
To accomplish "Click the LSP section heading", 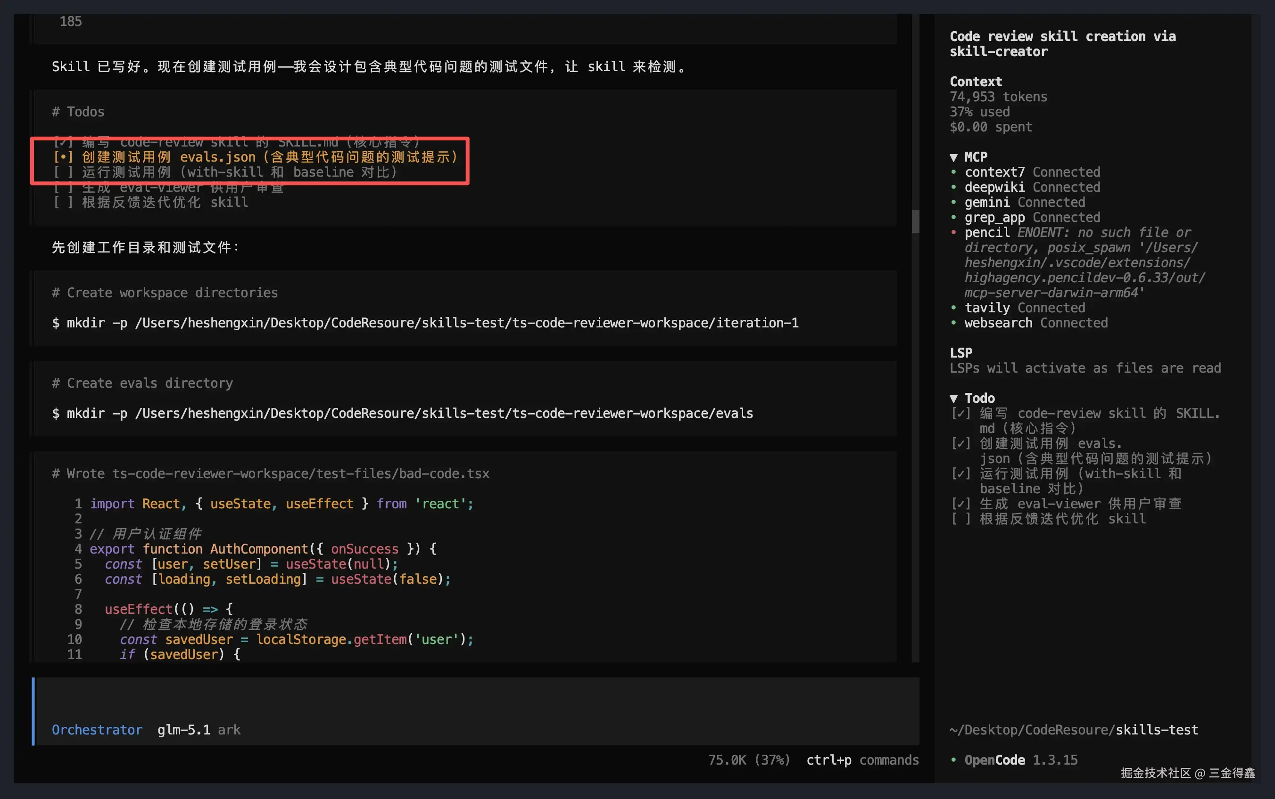I will coord(961,353).
